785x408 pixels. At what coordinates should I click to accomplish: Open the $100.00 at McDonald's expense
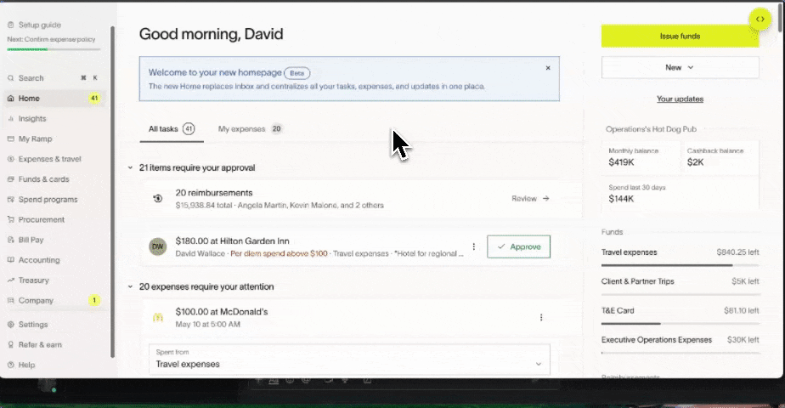click(x=221, y=312)
